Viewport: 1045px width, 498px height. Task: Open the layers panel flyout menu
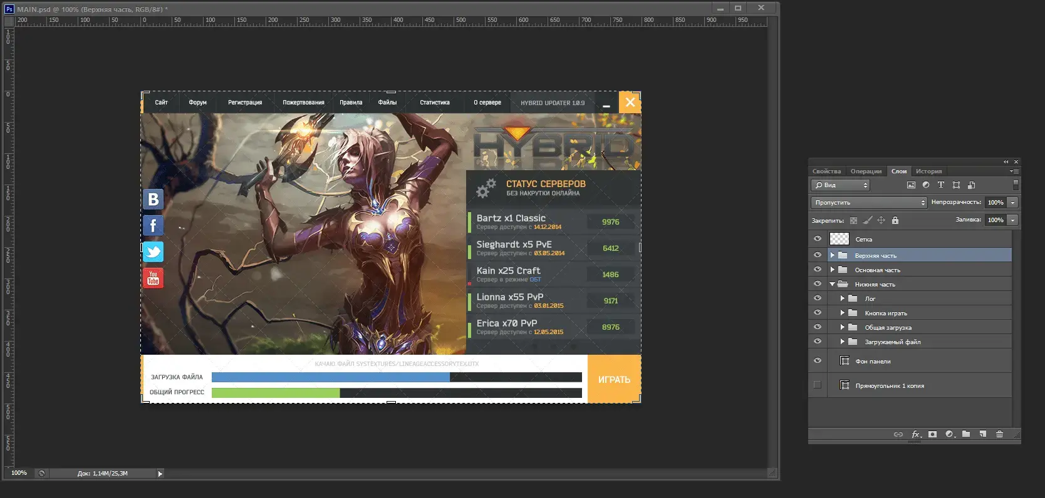point(1014,171)
